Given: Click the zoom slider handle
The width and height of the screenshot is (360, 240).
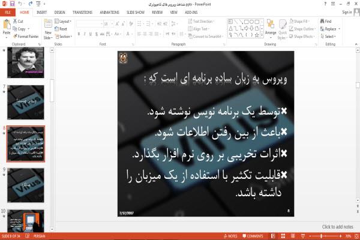Looking at the screenshot, I should 321,236.
